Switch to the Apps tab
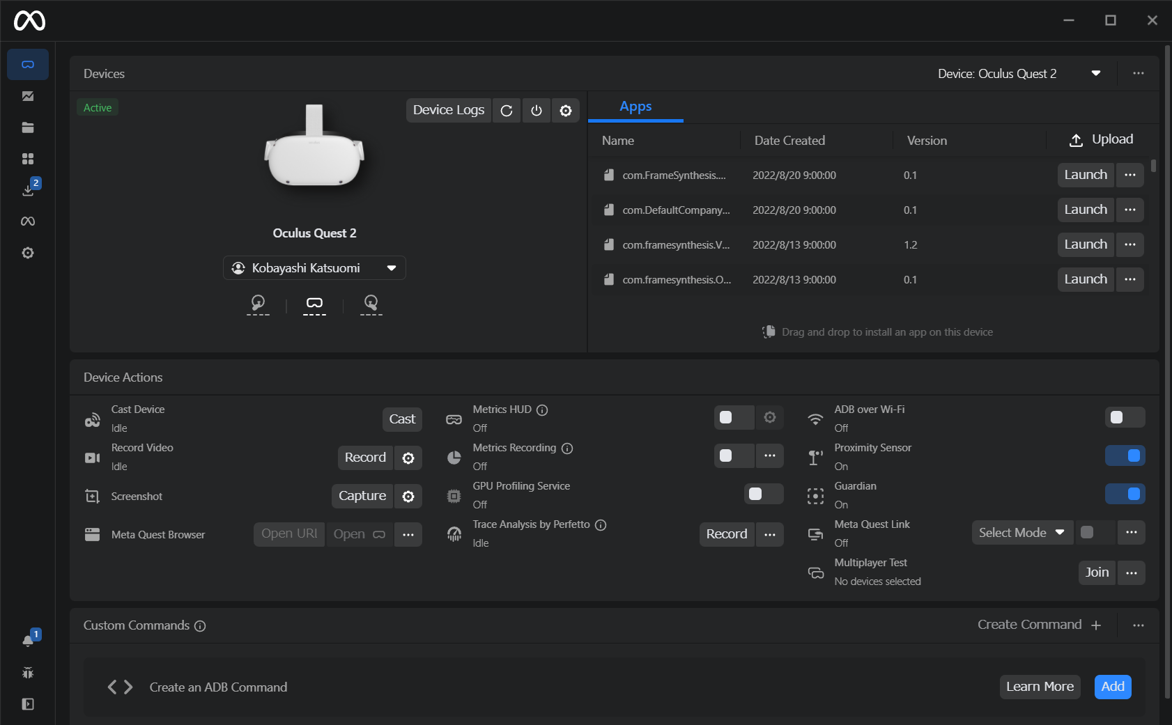This screenshot has width=1172, height=725. point(635,107)
